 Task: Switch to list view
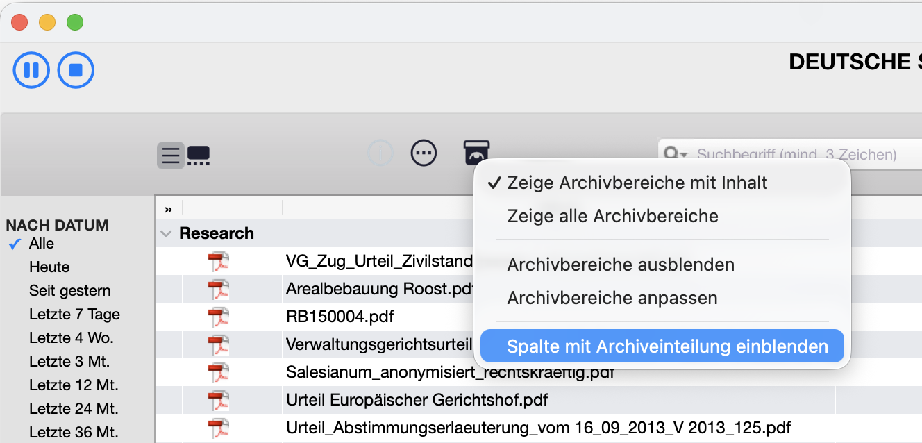171,156
